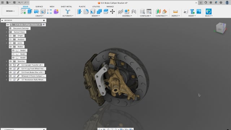Image resolution: width=231 pixels, height=130 pixels.
Task: Switch to the Sheet Metal tab
Action: coord(66,6)
